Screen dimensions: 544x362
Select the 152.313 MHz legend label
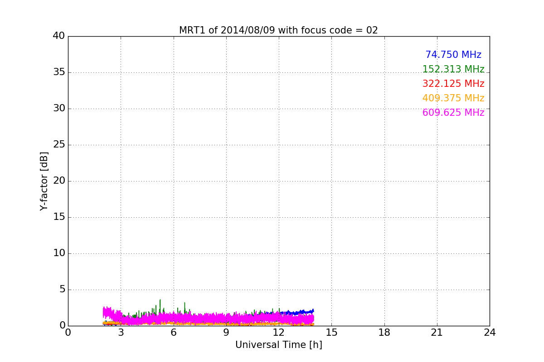tap(453, 69)
